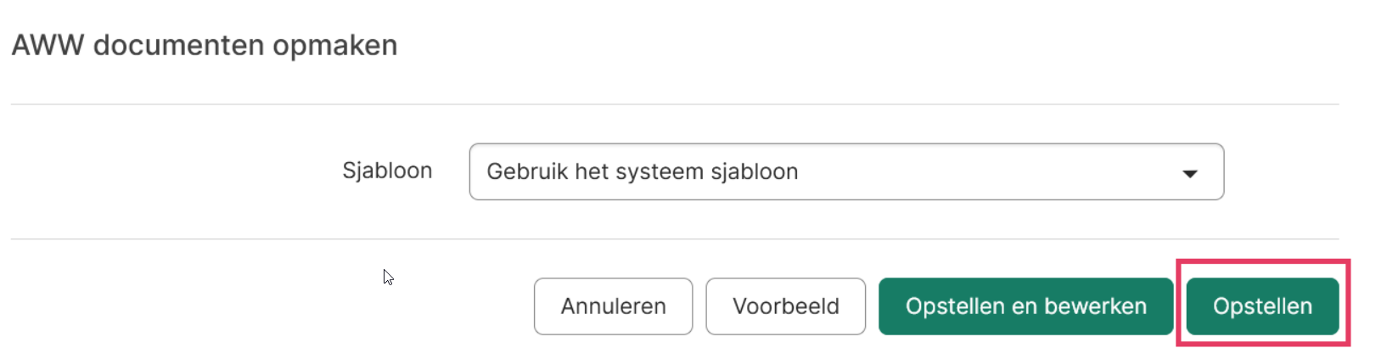
Task: Click the Sjabloon field label
Action: [x=387, y=171]
